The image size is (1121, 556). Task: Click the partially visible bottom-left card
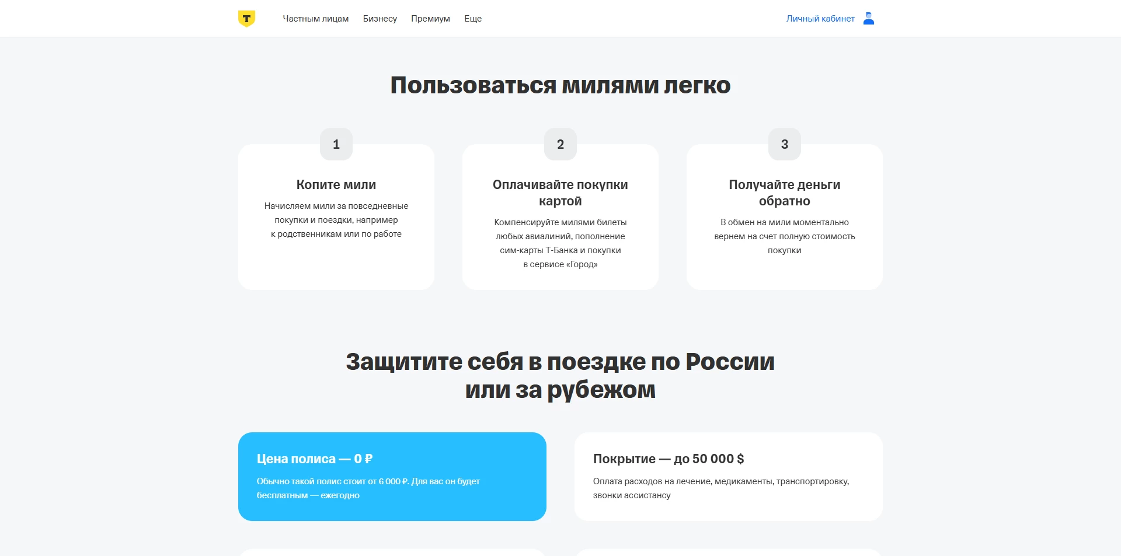click(x=392, y=551)
